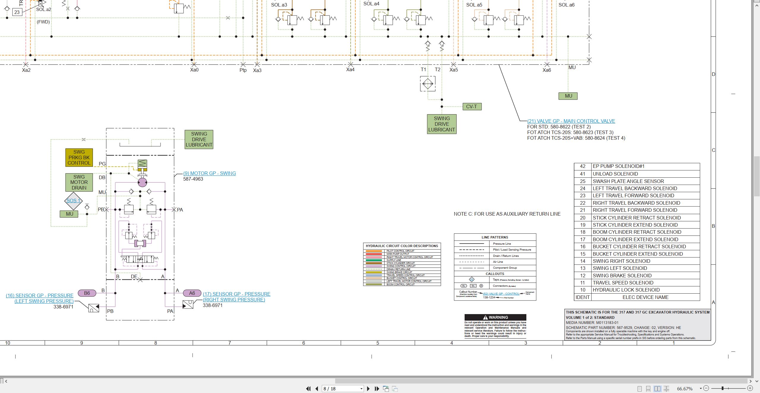Click the right swing pressure sensor symbol

click(188, 304)
